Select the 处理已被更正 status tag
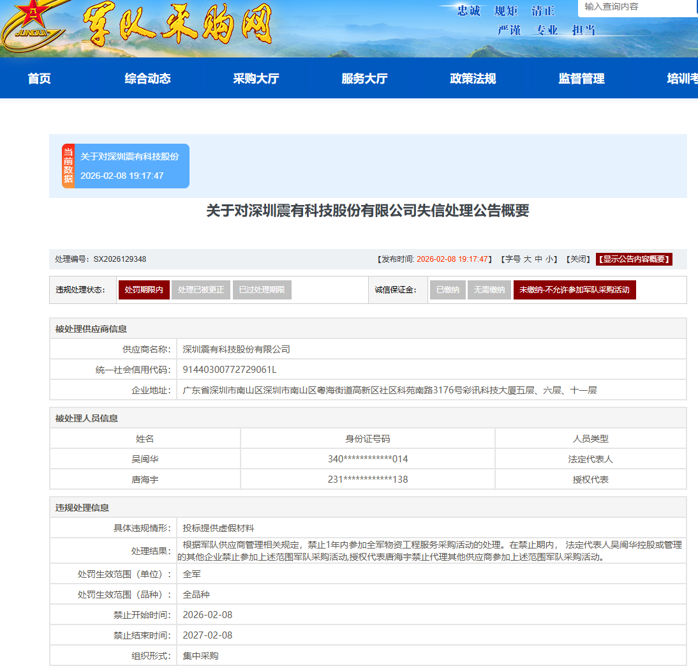This screenshot has height=666, width=698. click(x=201, y=289)
